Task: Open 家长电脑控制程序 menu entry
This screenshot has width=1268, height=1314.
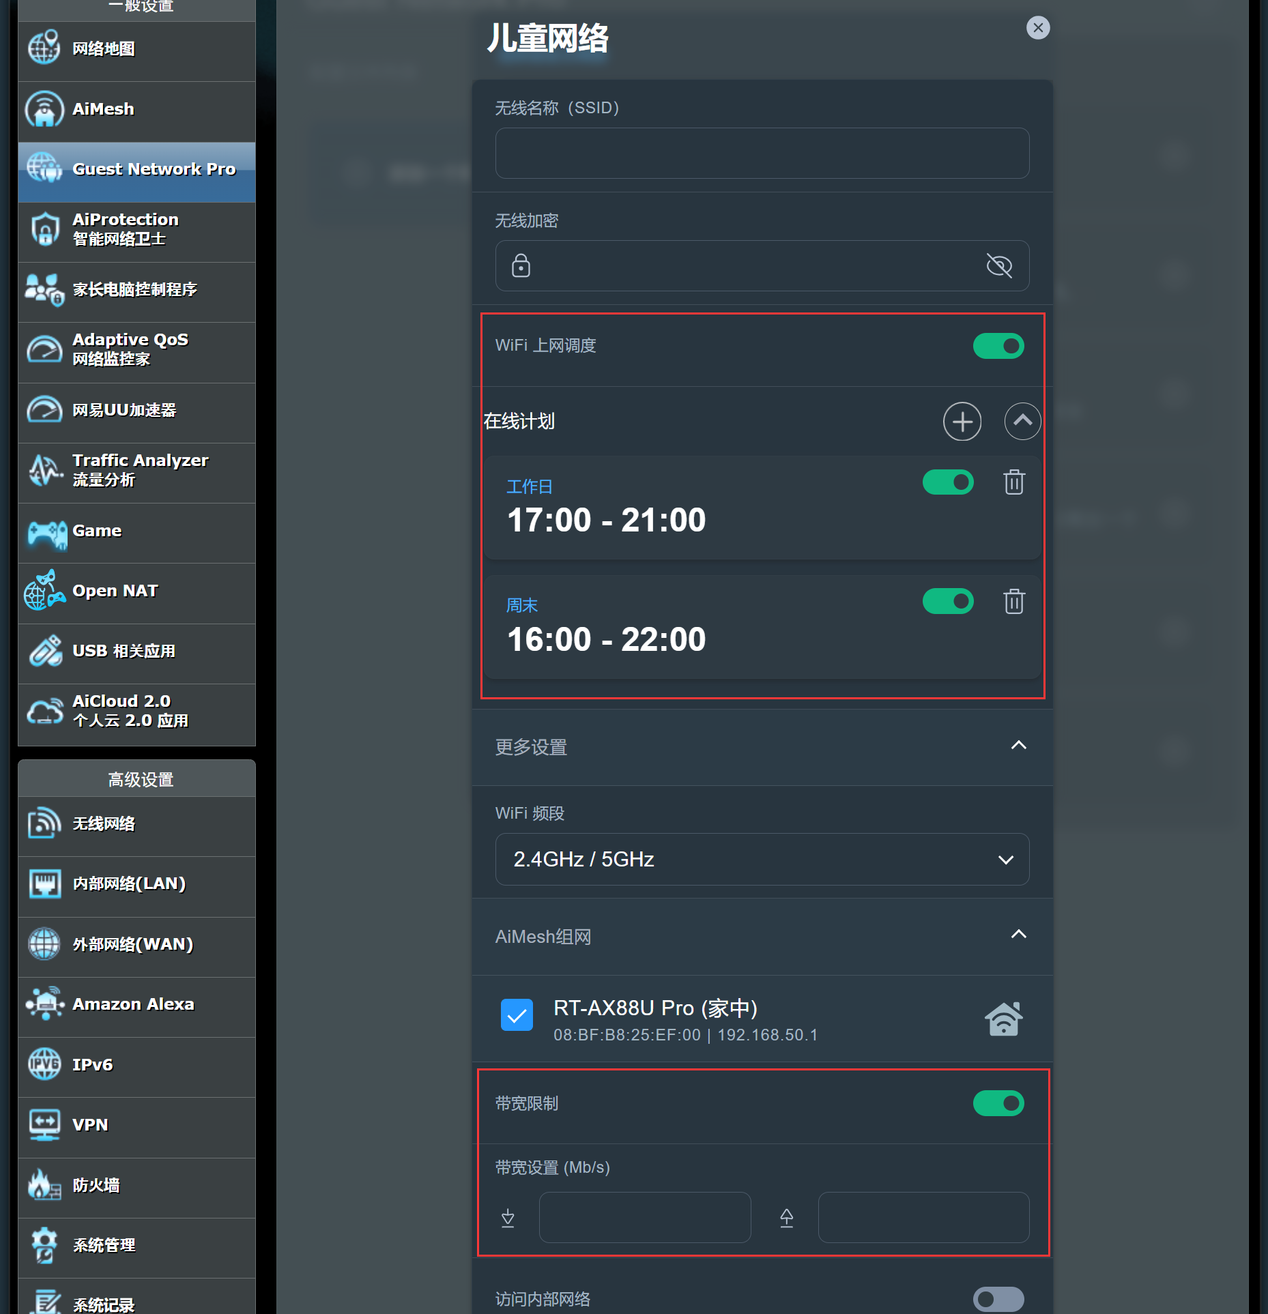Action: click(137, 292)
